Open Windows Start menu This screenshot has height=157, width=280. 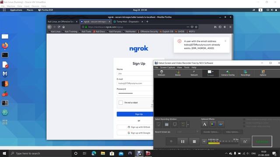[x=4, y=153]
